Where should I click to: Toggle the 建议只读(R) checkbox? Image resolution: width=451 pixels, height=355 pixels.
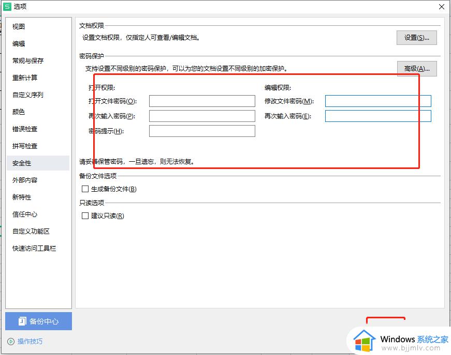point(85,215)
